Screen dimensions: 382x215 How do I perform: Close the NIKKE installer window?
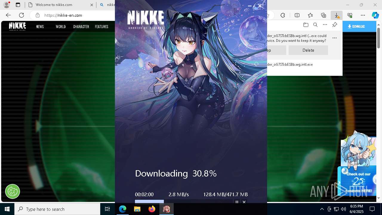click(x=260, y=6)
